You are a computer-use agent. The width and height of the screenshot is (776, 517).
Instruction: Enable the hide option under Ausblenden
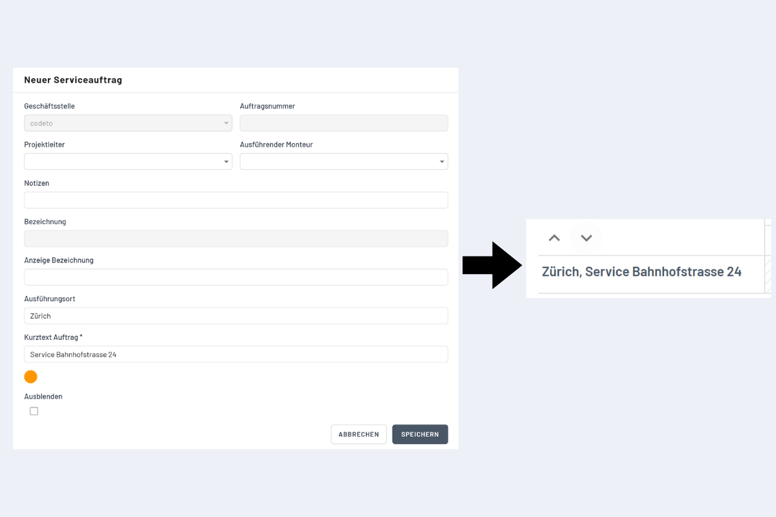tap(34, 411)
